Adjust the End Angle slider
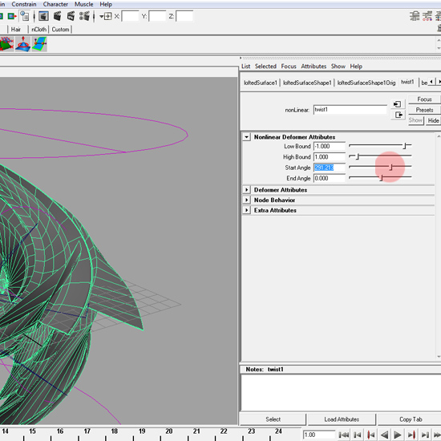This screenshot has height=441, width=441. [380, 177]
